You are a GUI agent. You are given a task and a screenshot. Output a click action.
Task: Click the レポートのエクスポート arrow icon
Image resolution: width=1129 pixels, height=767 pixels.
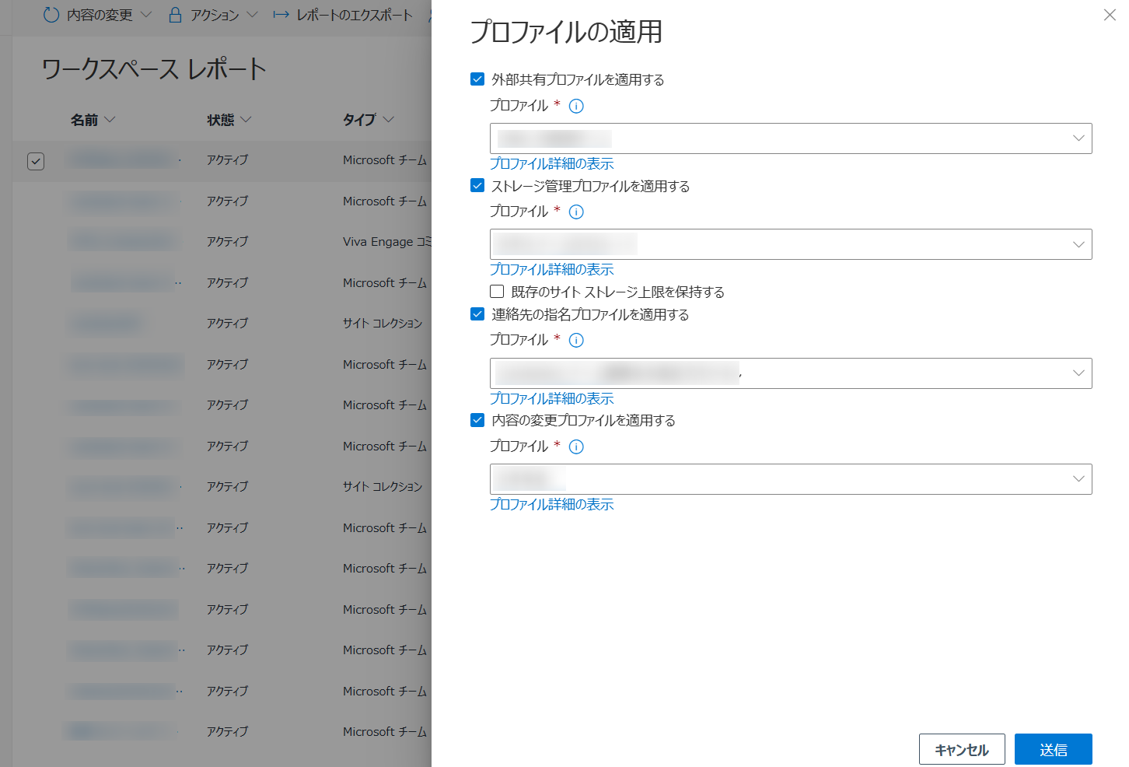click(281, 15)
